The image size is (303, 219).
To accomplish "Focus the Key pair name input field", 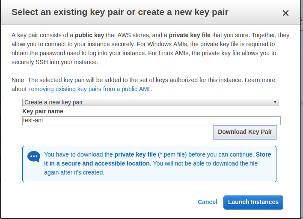I will 151,121.
